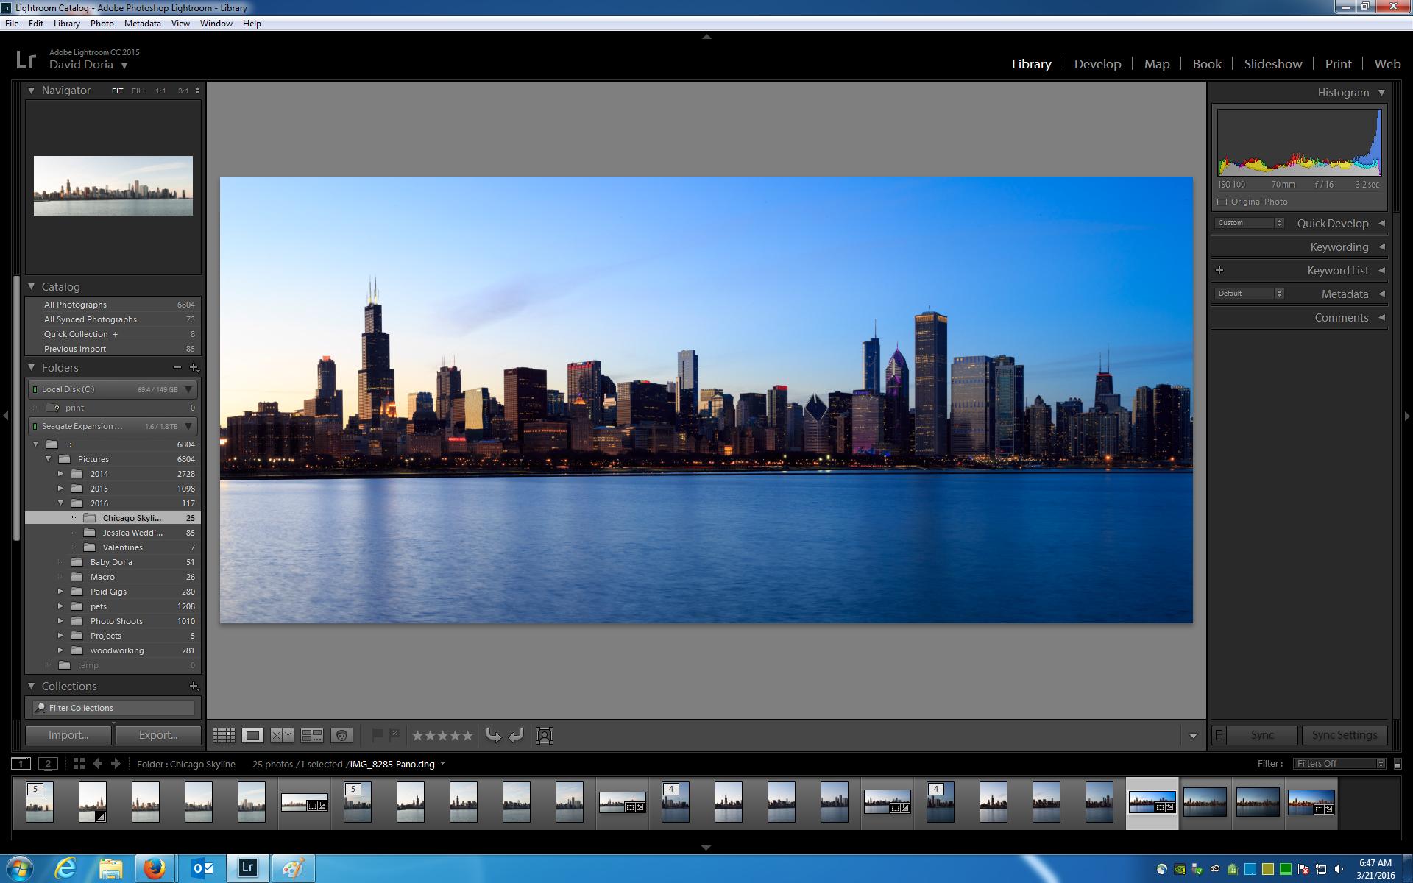The width and height of the screenshot is (1413, 883).
Task: Flag photo as rejected
Action: click(x=394, y=734)
